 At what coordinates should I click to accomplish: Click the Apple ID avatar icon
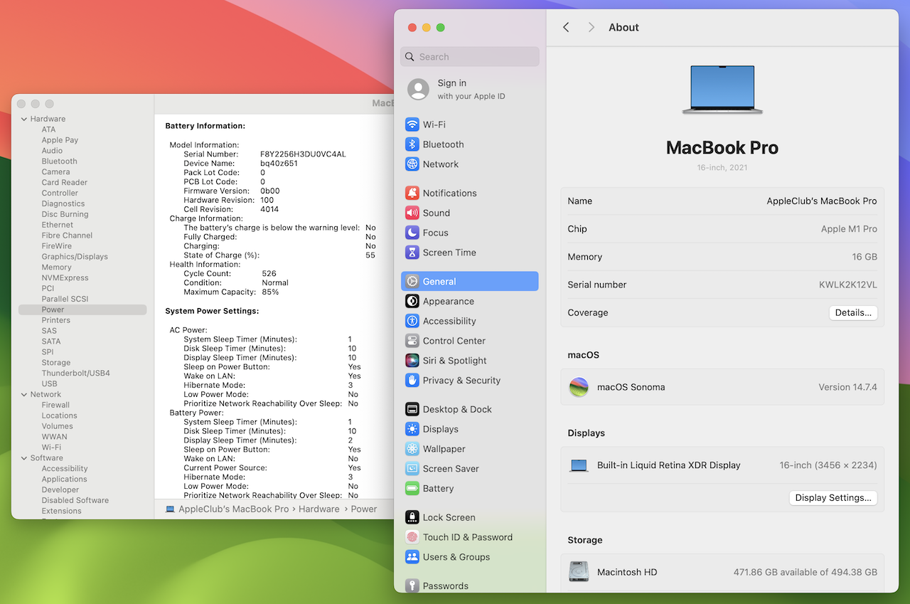[x=418, y=90]
